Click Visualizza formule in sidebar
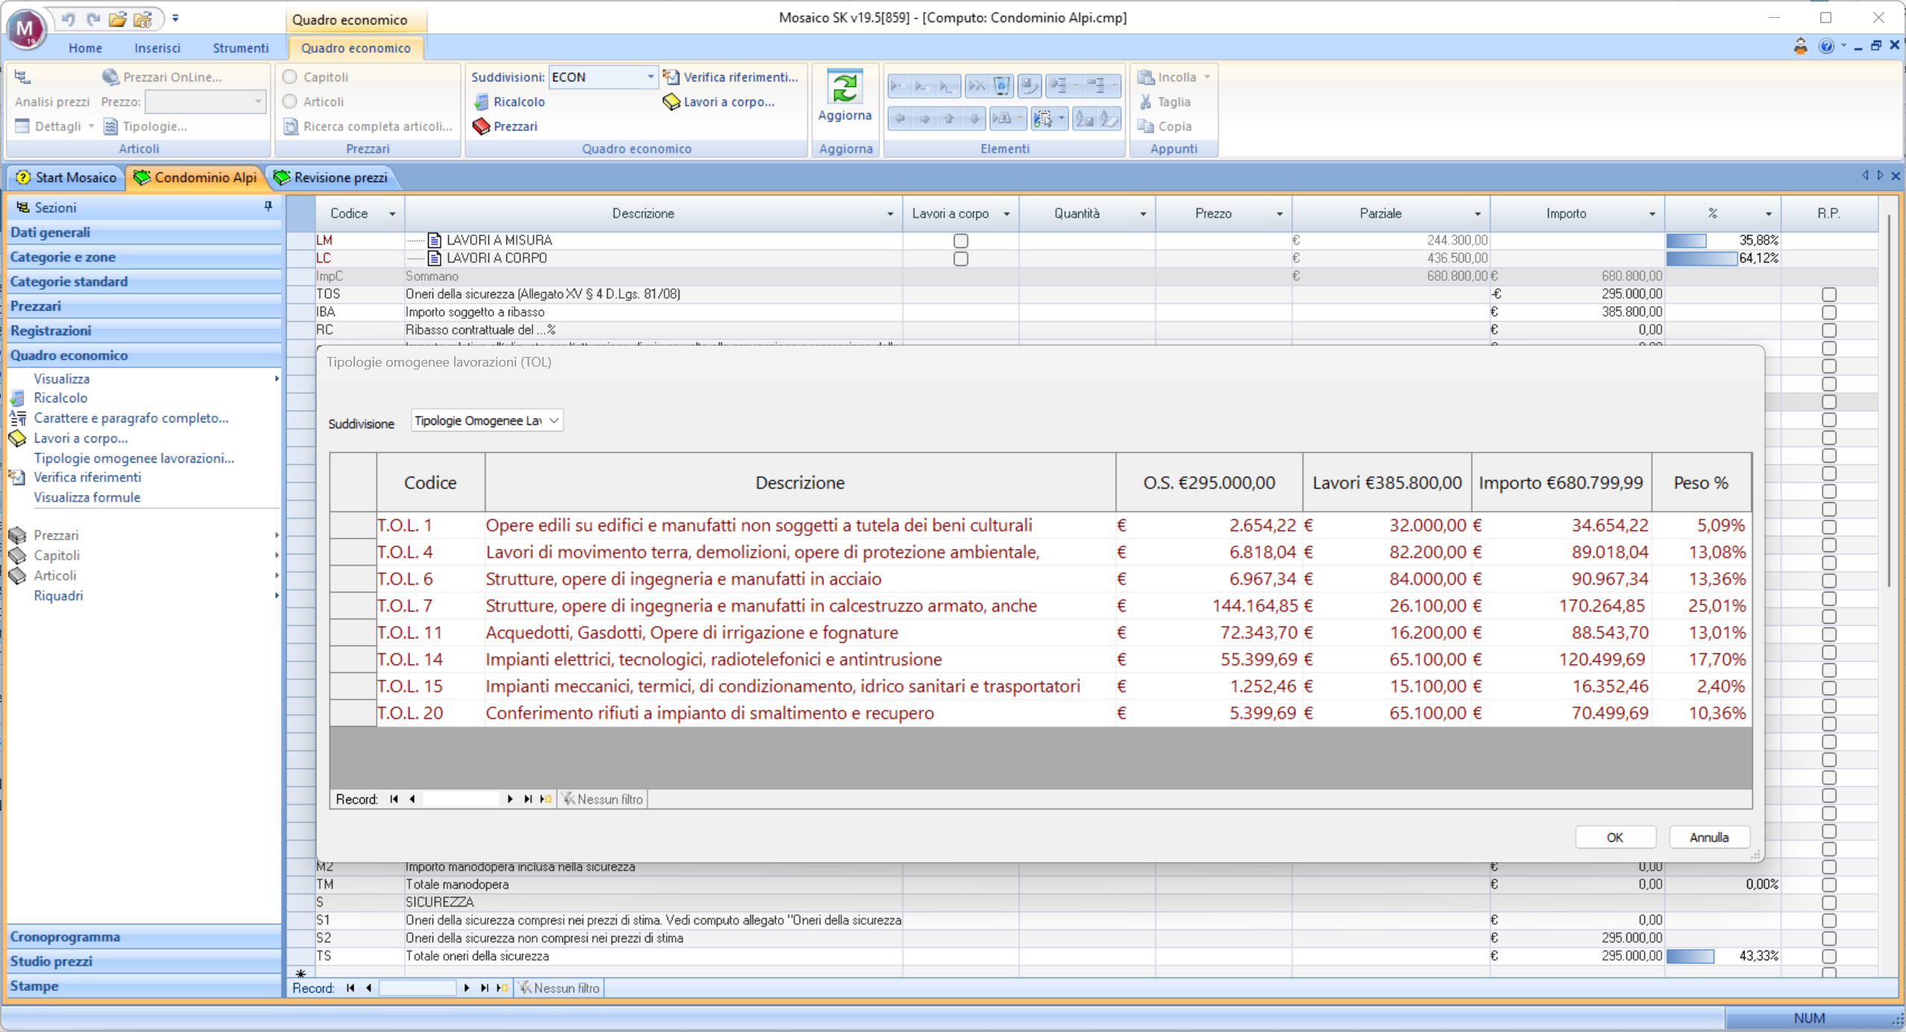This screenshot has width=1906, height=1032. (x=87, y=497)
